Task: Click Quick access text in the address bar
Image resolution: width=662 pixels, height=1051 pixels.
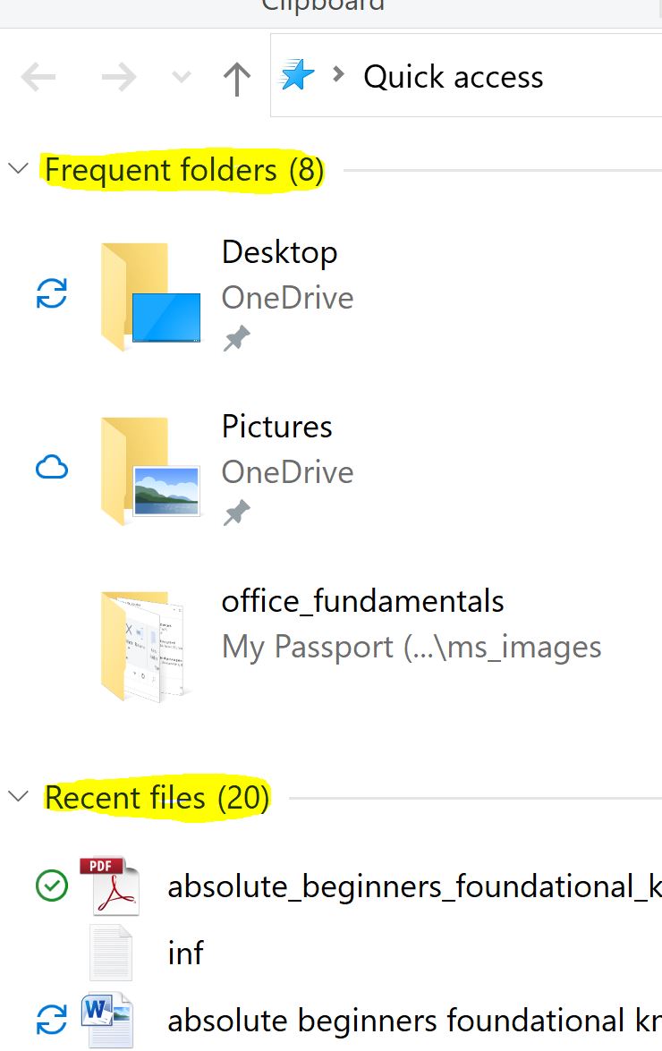Action: click(x=453, y=76)
